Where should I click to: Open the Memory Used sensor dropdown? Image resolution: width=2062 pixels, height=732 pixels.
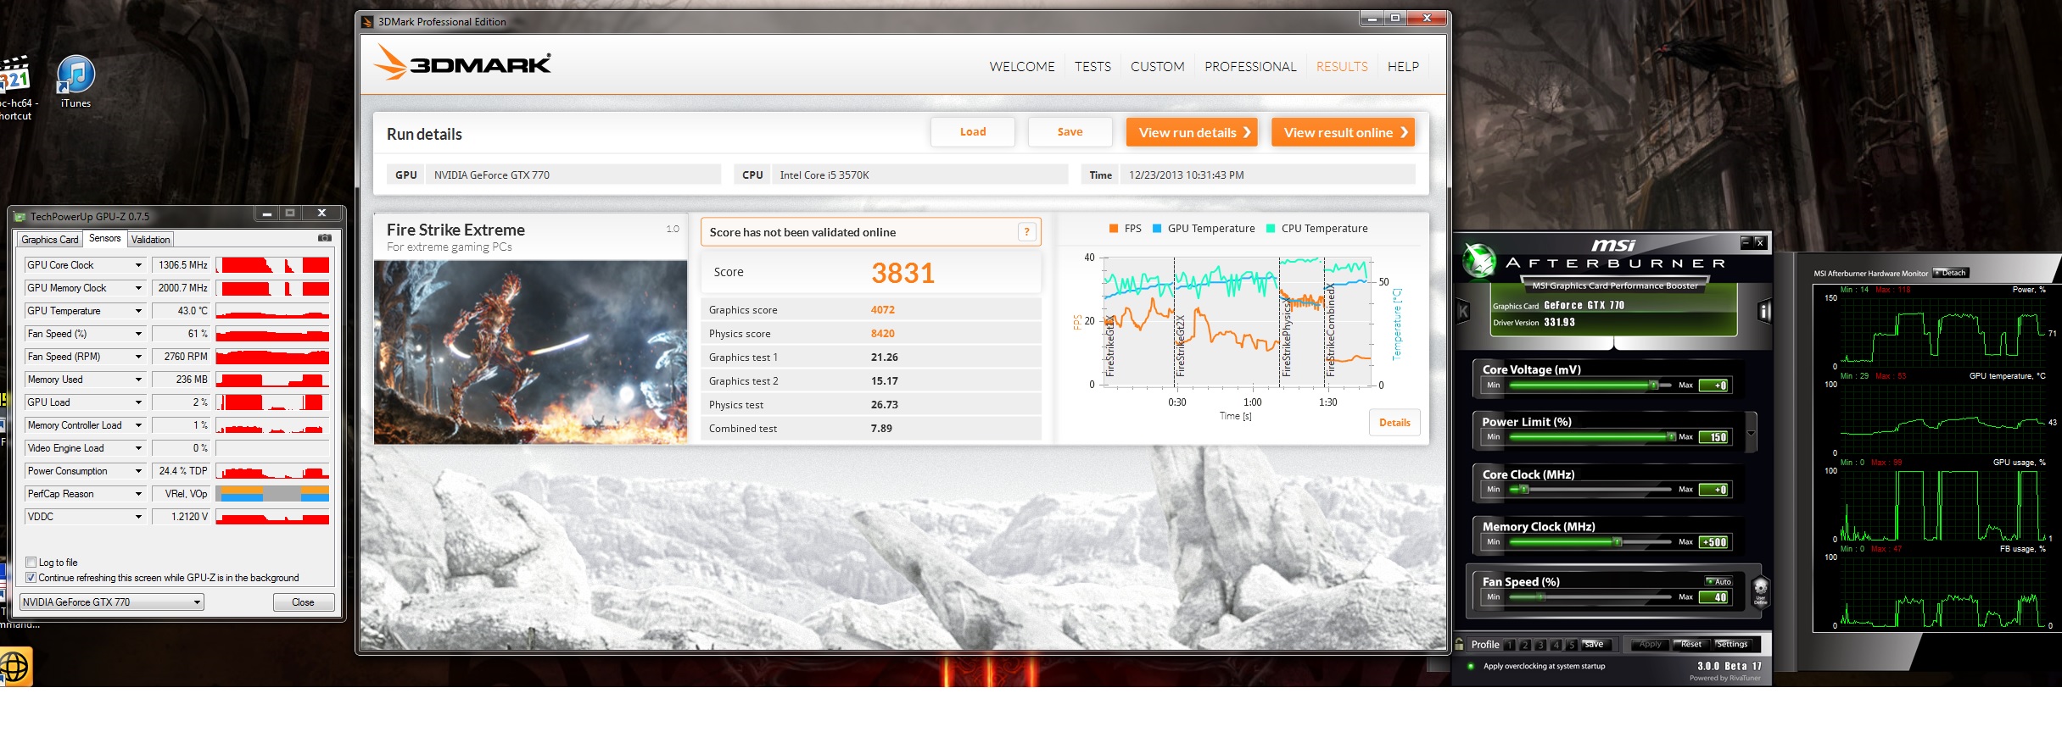pyautogui.click(x=138, y=380)
